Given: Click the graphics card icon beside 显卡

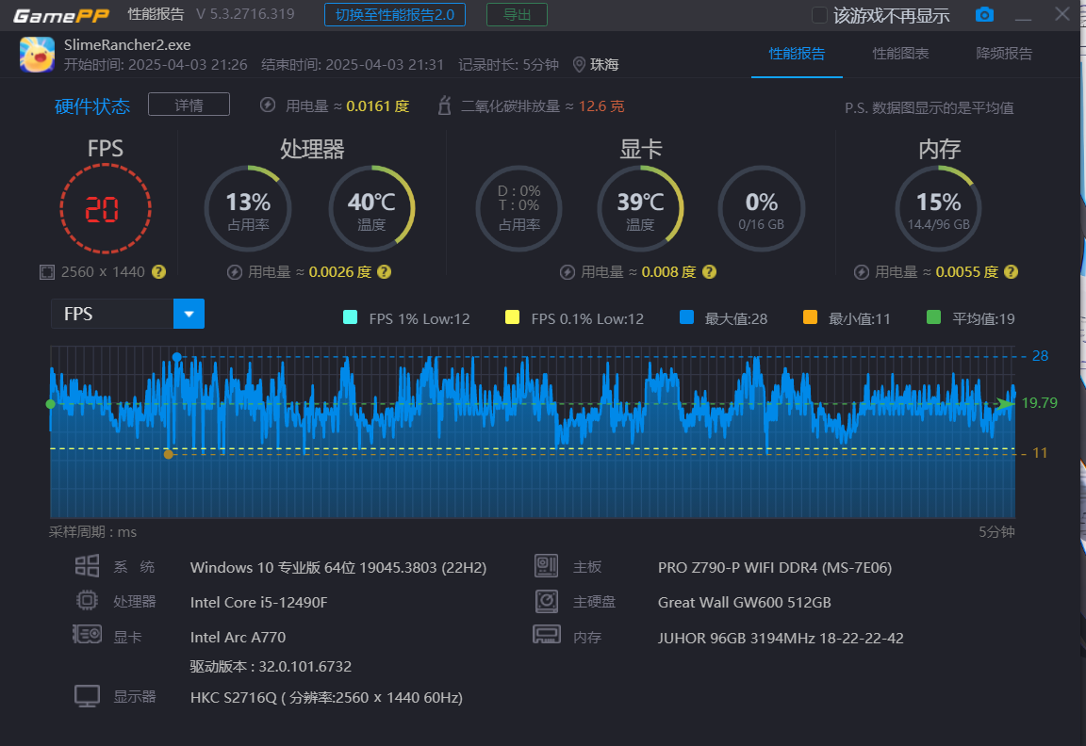Looking at the screenshot, I should pyautogui.click(x=88, y=634).
